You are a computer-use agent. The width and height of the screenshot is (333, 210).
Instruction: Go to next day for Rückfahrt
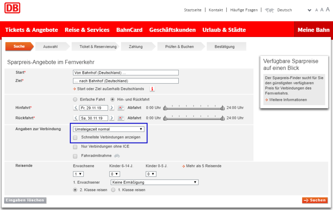click(112, 118)
